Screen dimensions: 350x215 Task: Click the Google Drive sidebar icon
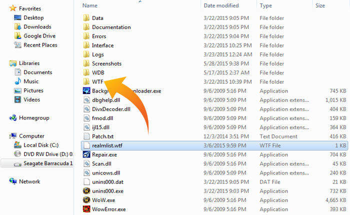[17, 35]
